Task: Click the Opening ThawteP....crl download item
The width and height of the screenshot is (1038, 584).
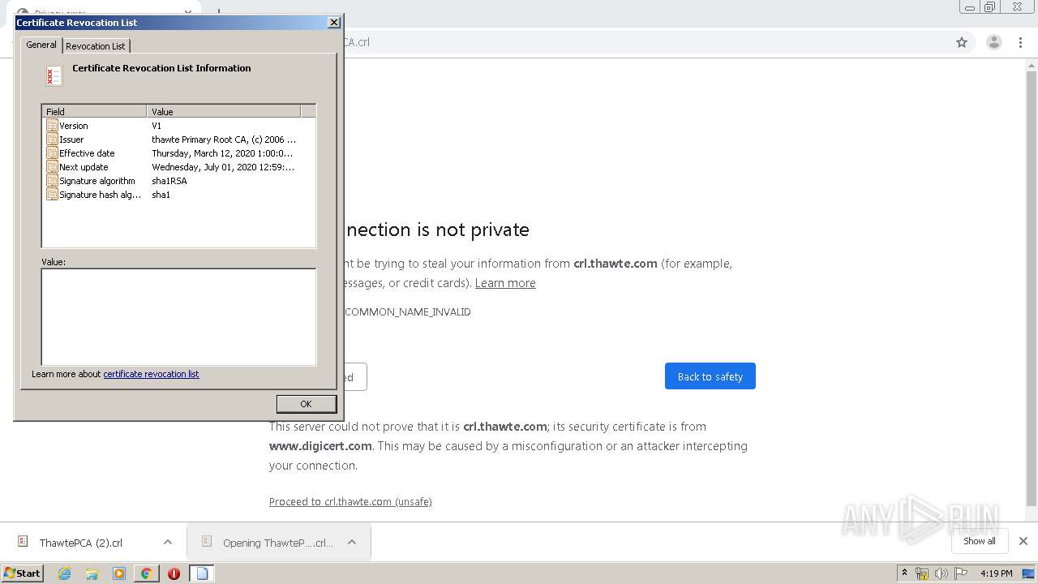Action: 268,543
